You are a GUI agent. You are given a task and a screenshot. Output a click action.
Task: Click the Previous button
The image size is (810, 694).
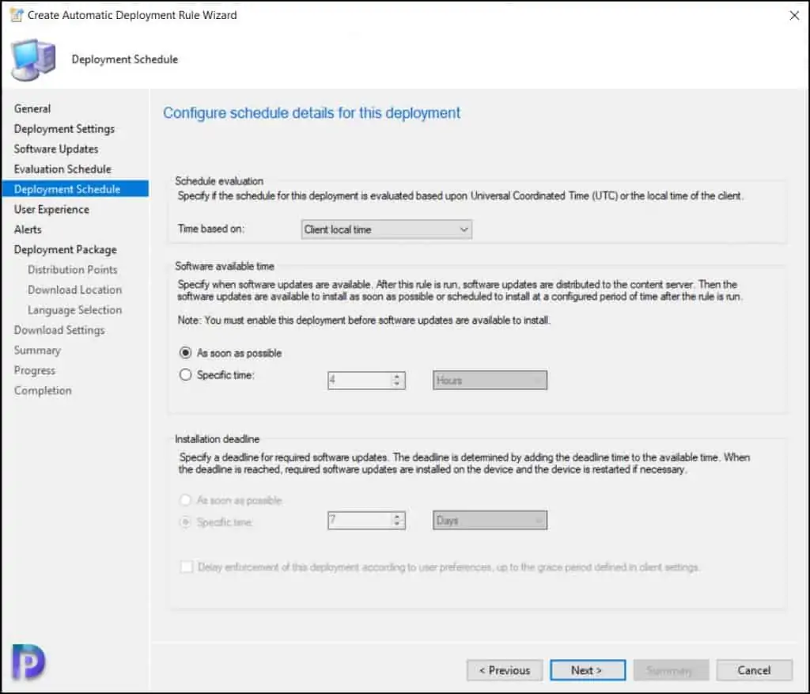point(504,670)
